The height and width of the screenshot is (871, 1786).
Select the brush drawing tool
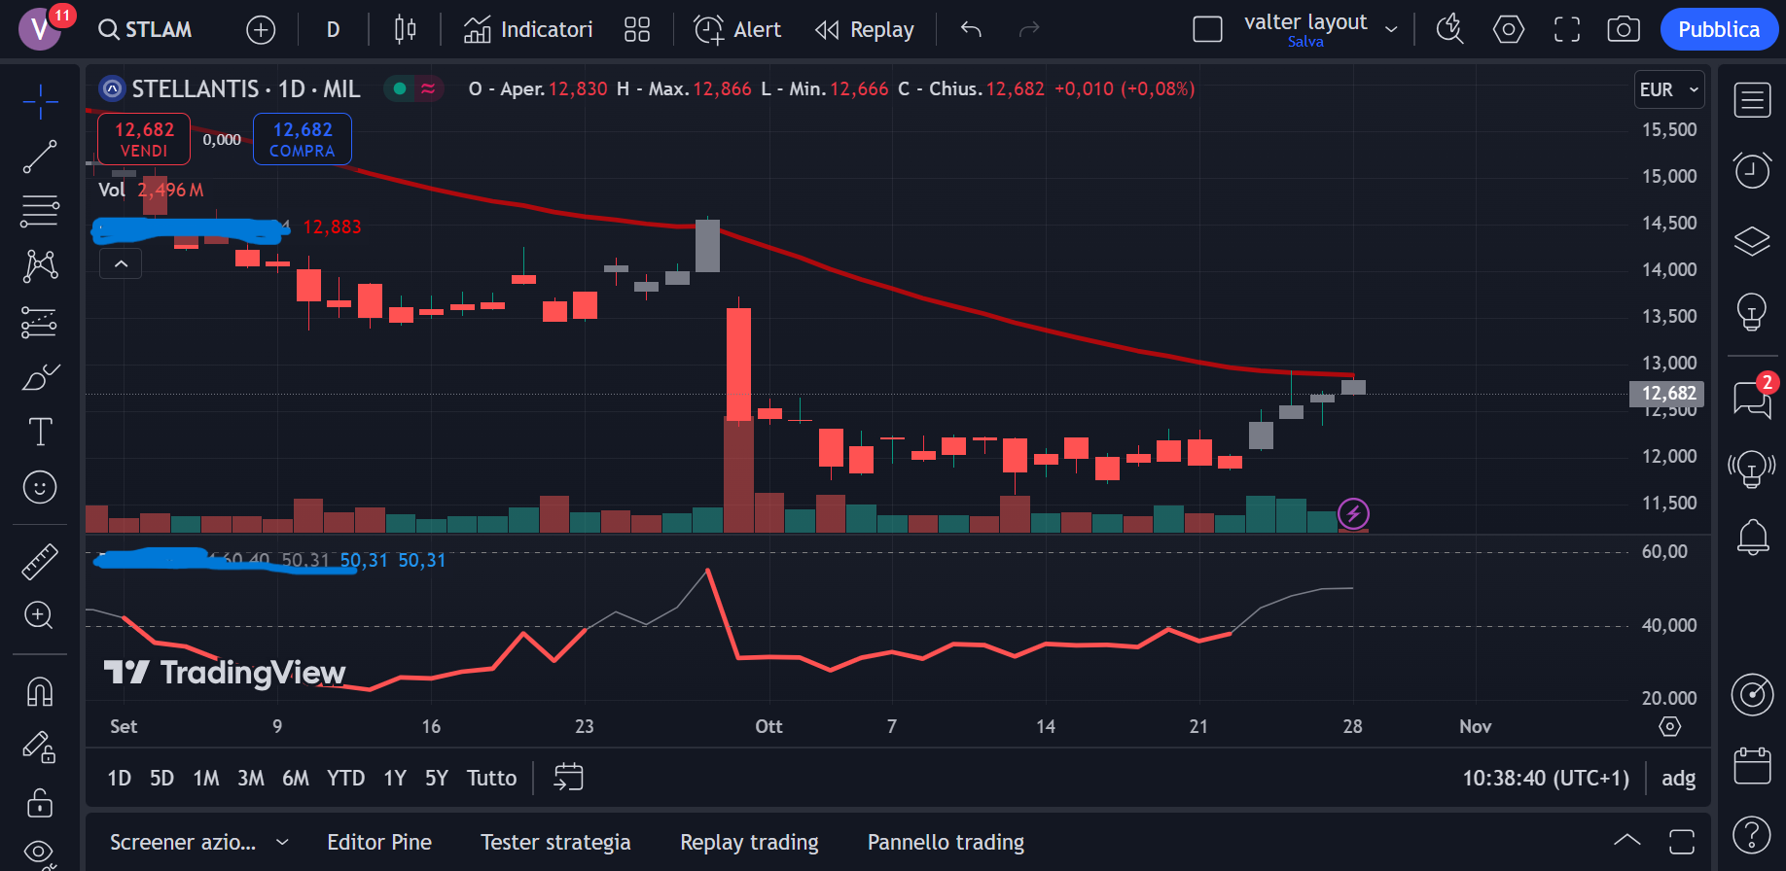(x=40, y=377)
